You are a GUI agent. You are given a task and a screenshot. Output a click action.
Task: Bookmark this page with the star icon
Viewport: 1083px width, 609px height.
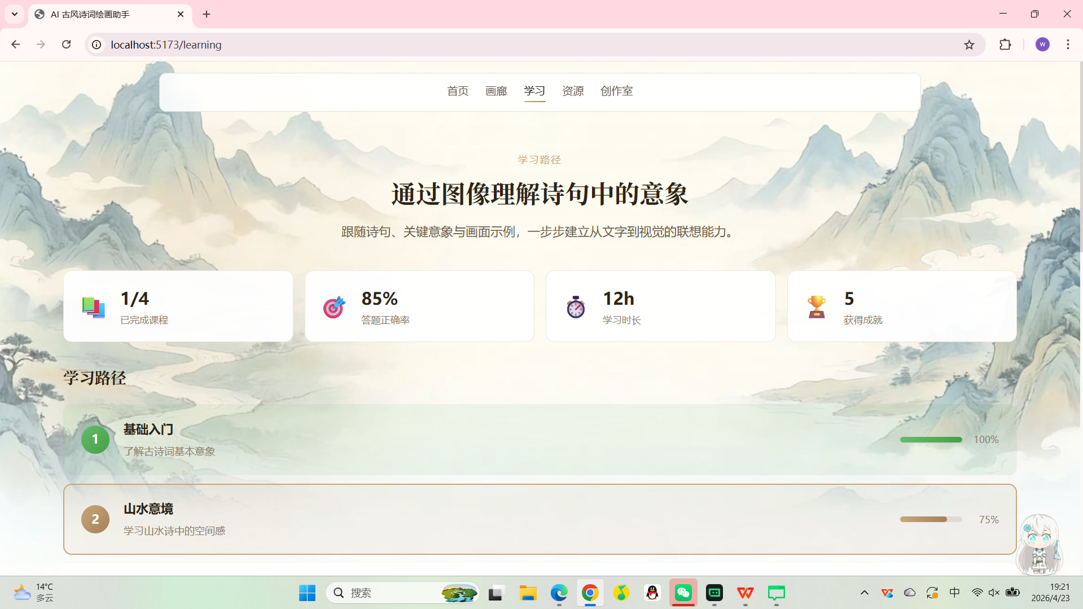pos(969,45)
